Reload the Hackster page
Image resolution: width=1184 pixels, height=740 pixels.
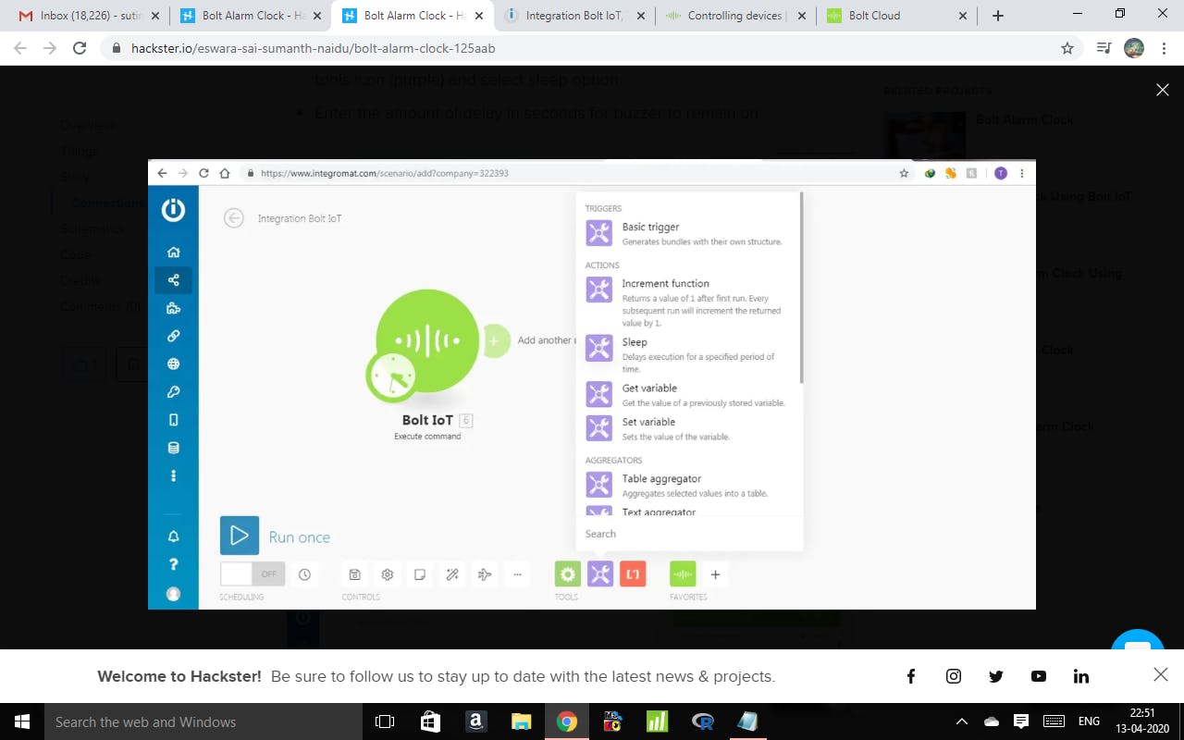click(x=80, y=48)
